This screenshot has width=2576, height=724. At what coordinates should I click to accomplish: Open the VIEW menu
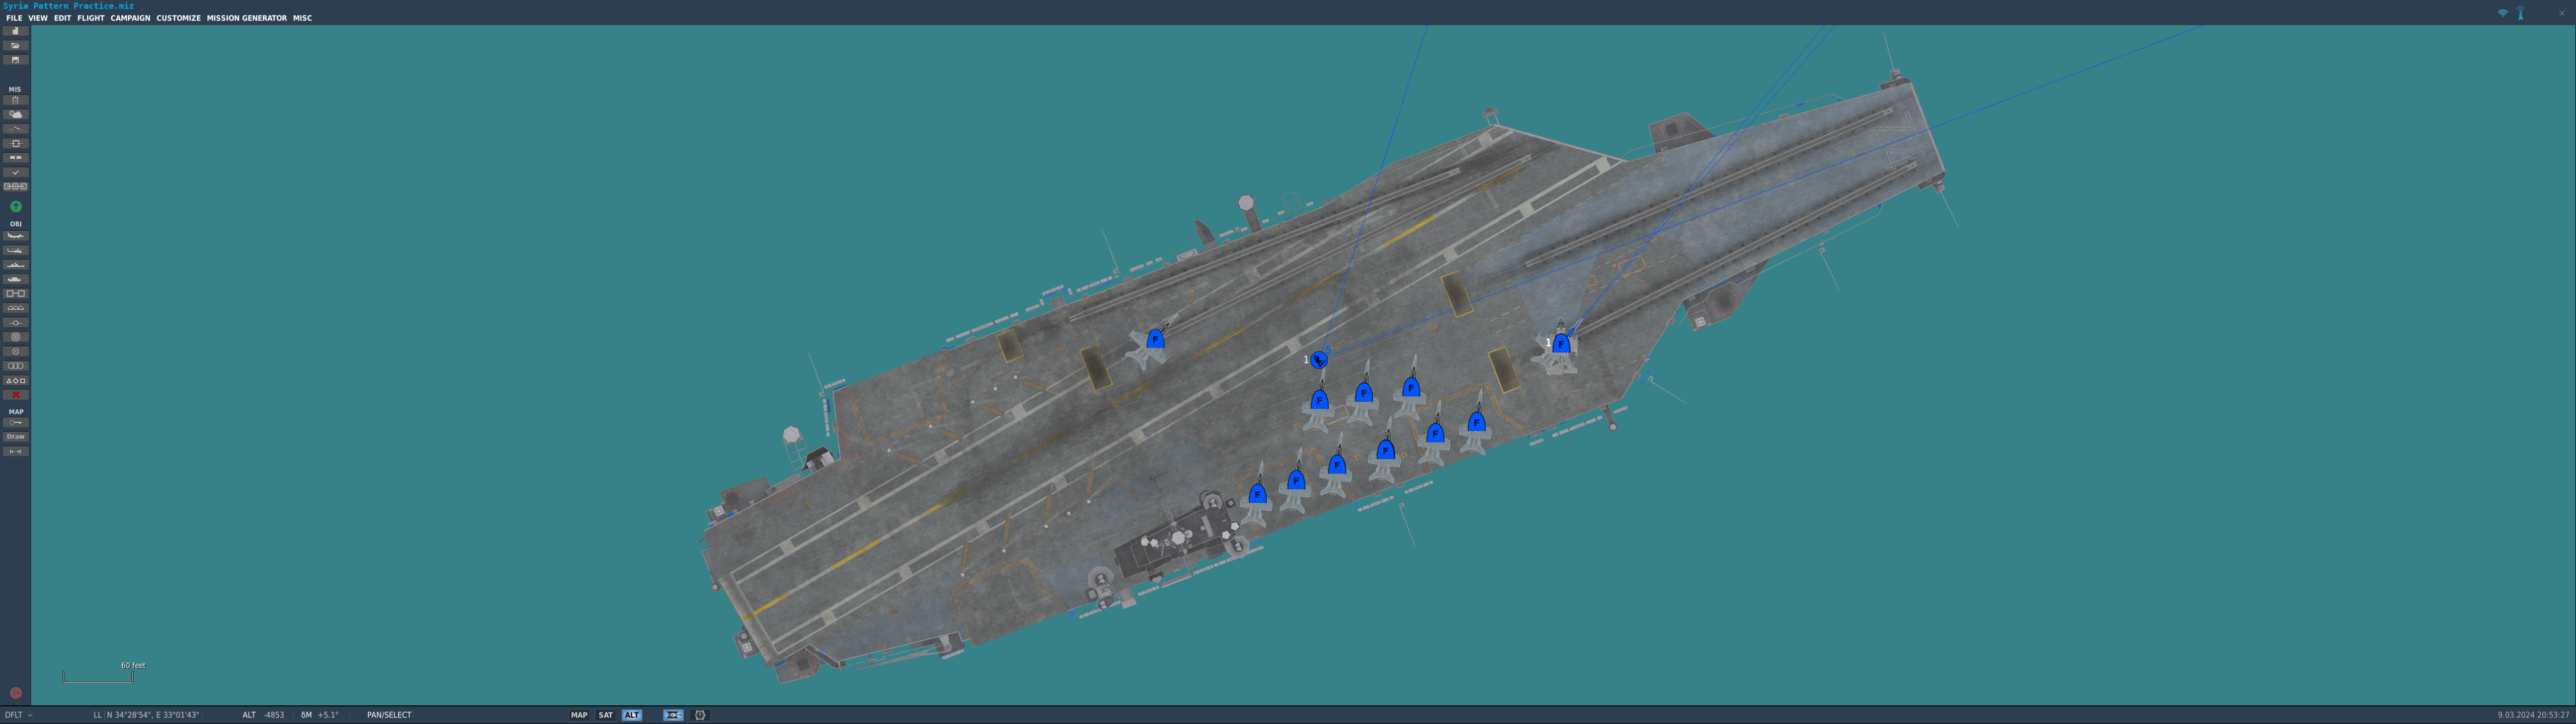38,18
